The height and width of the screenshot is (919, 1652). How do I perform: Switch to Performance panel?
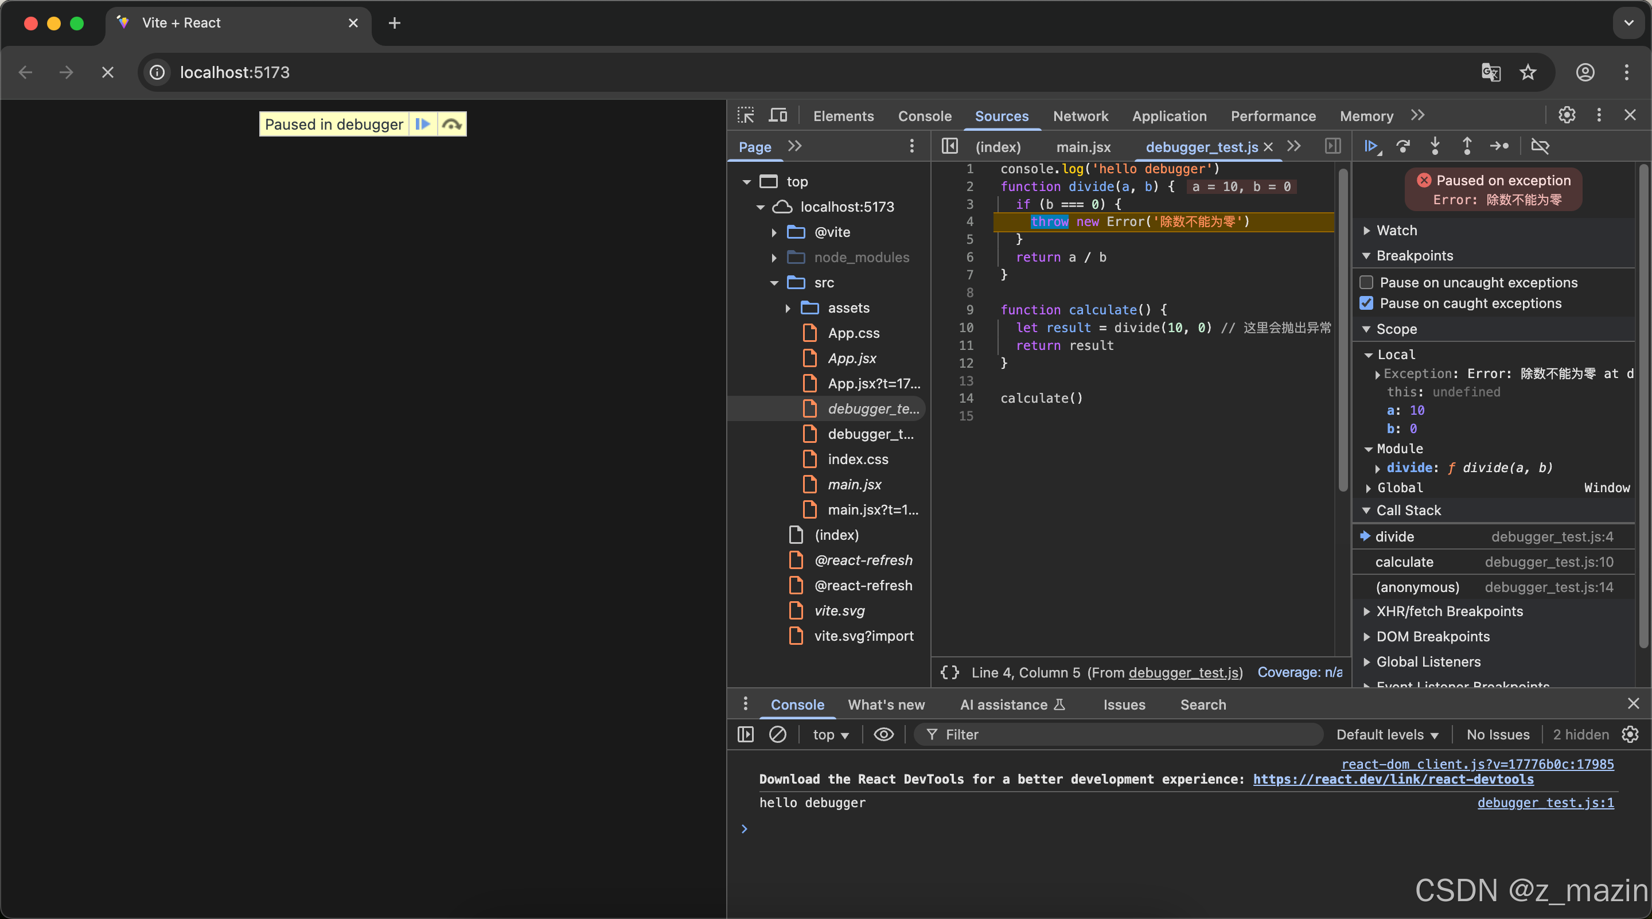coord(1273,116)
